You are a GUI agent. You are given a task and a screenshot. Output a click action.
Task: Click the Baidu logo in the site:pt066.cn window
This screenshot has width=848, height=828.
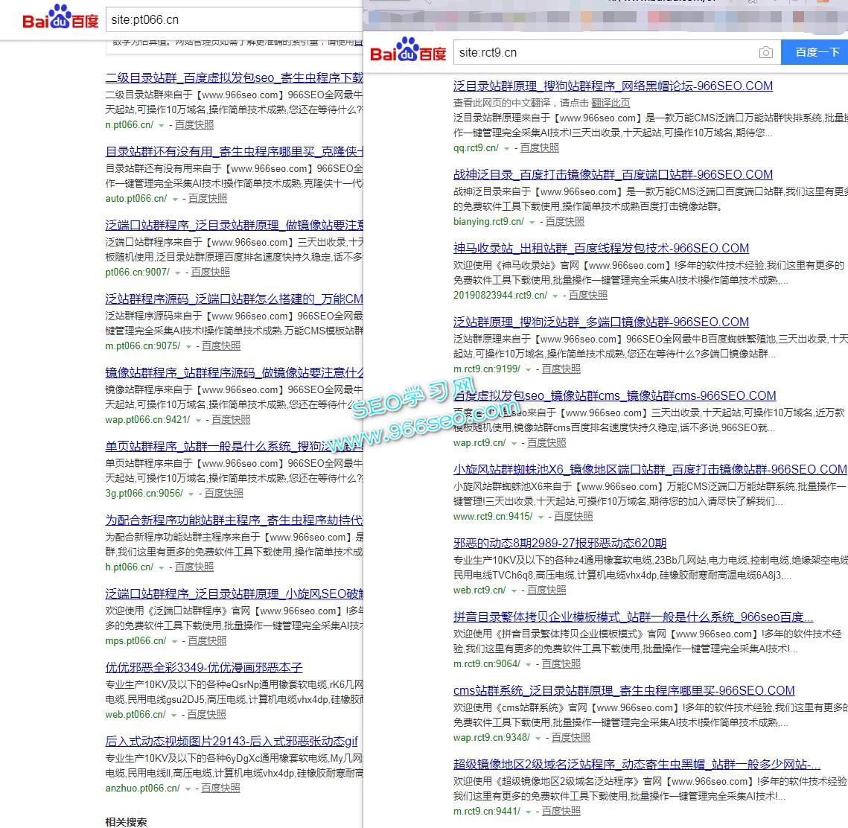pyautogui.click(x=60, y=17)
